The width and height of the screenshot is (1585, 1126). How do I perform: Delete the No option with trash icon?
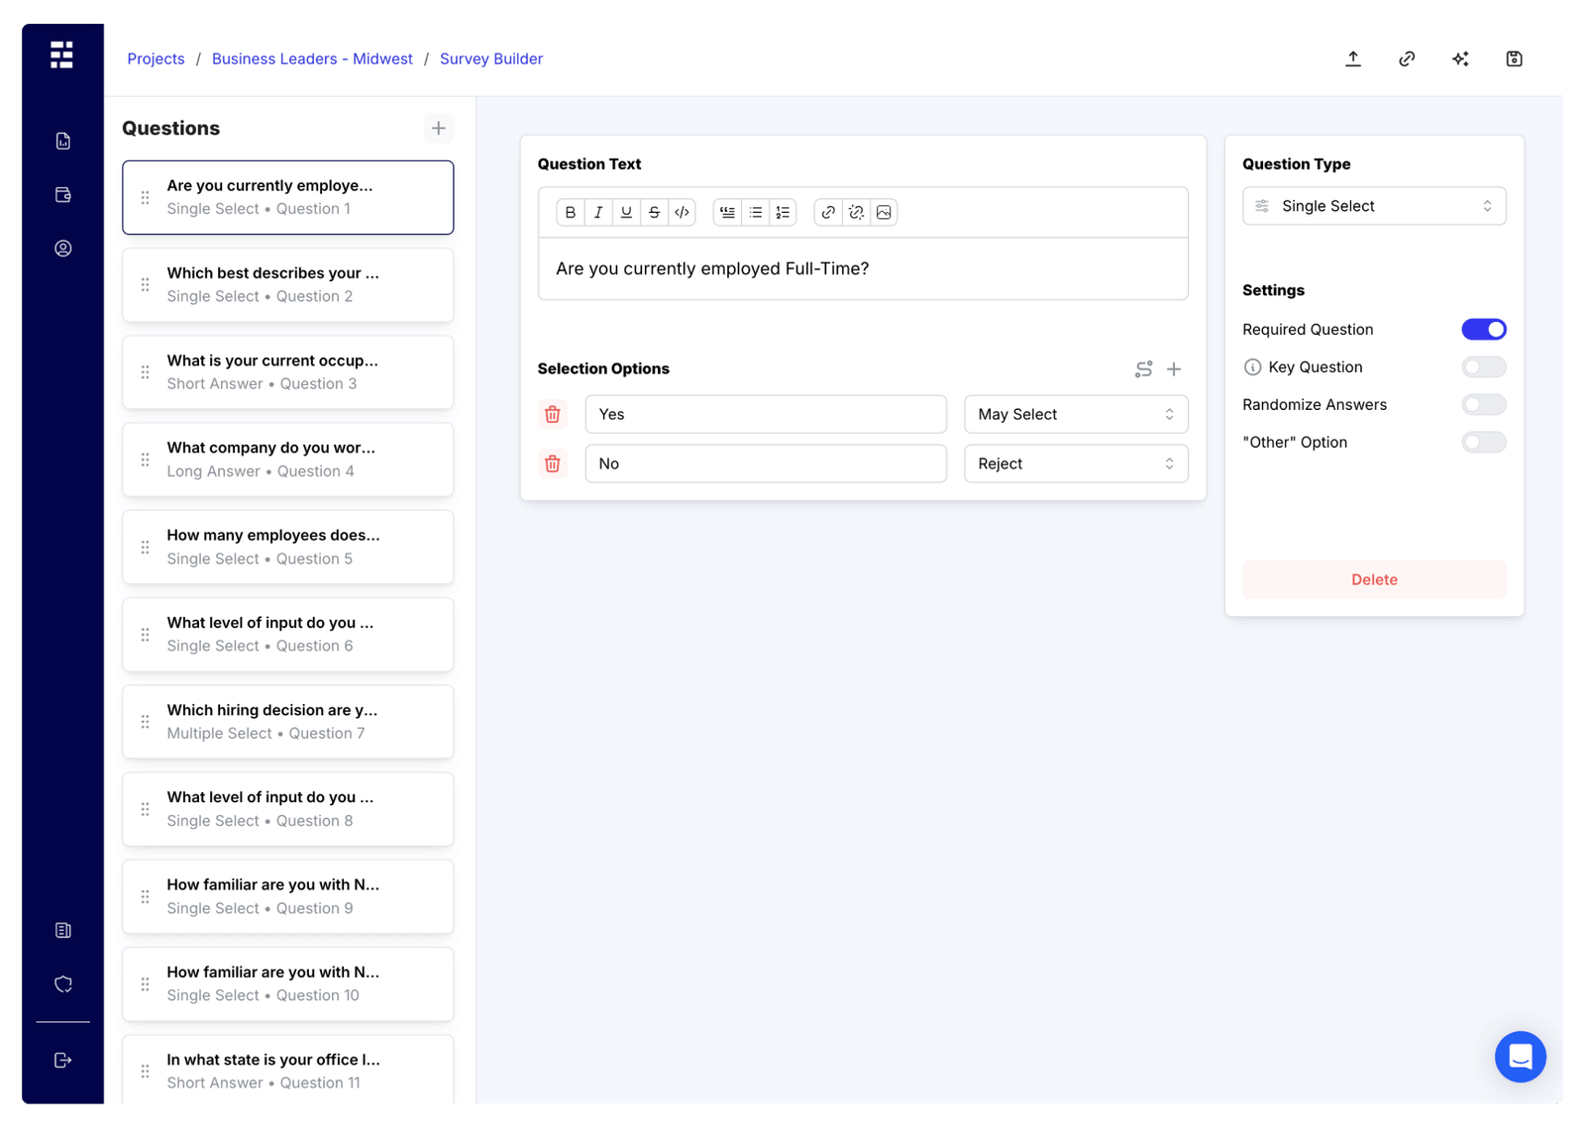(553, 463)
